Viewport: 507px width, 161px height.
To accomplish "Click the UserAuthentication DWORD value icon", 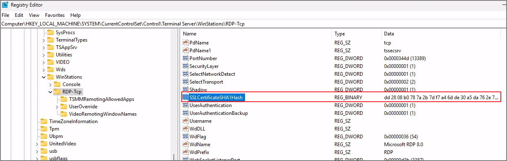I will coord(185,105).
